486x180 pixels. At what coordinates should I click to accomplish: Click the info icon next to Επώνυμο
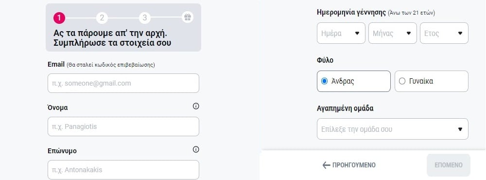point(195,149)
